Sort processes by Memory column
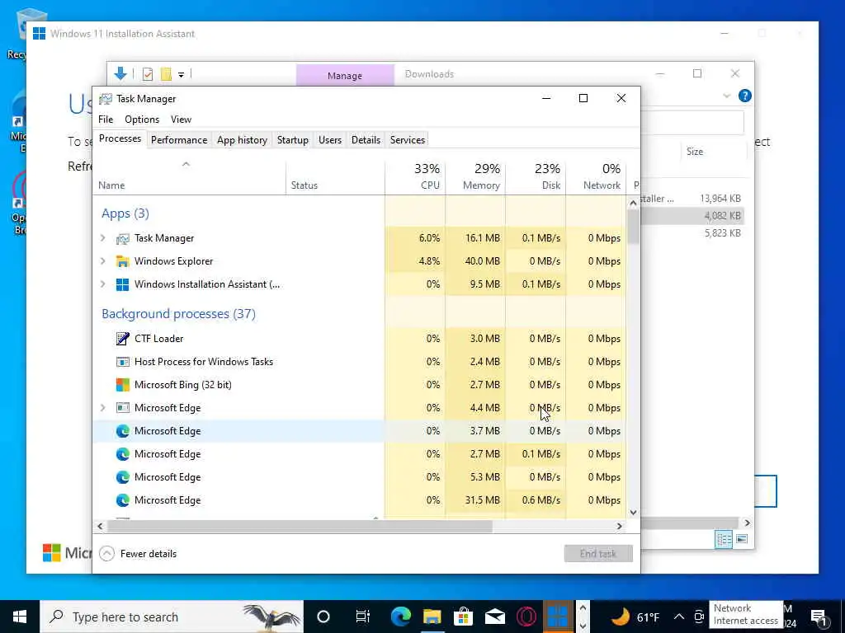Image resolution: width=845 pixels, height=633 pixels. click(x=475, y=176)
